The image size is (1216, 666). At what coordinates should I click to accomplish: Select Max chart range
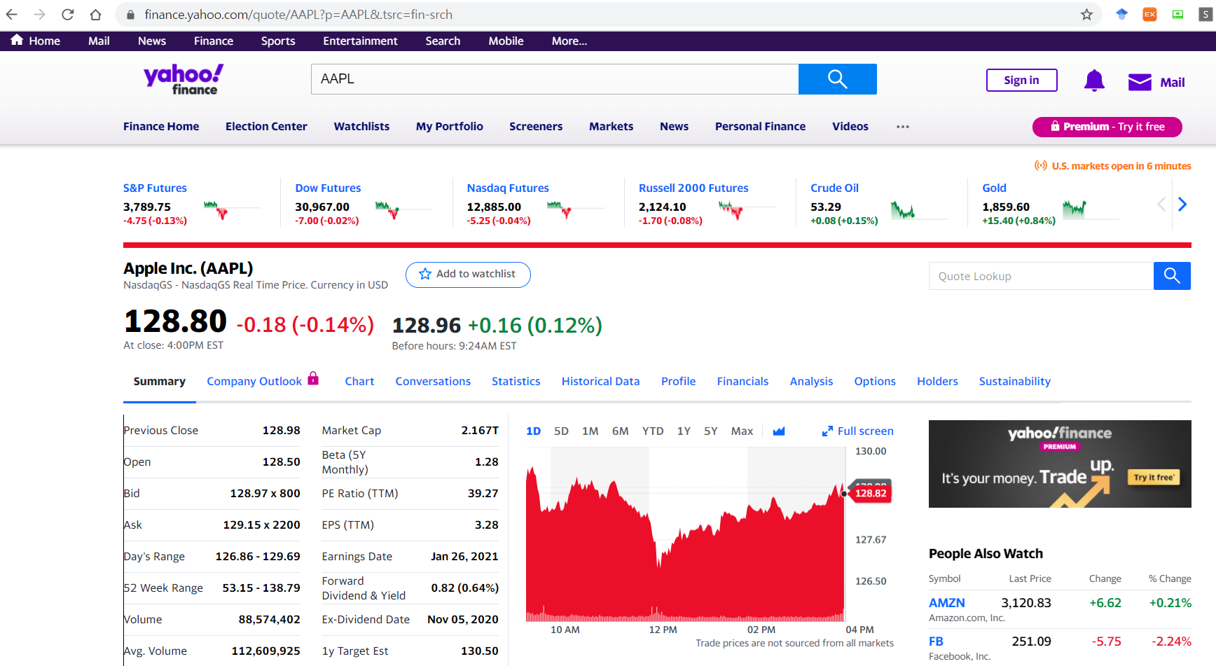(x=742, y=431)
